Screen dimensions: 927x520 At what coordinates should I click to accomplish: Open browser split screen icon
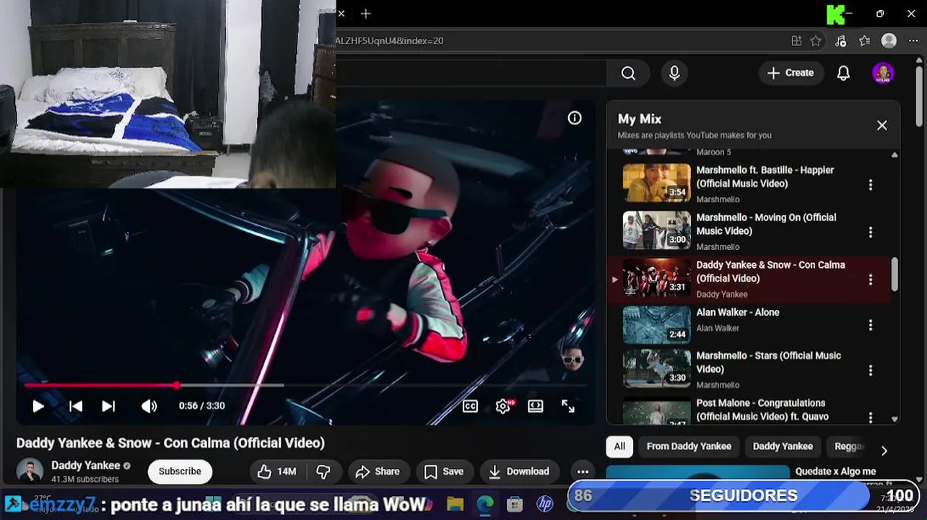pyautogui.click(x=796, y=40)
